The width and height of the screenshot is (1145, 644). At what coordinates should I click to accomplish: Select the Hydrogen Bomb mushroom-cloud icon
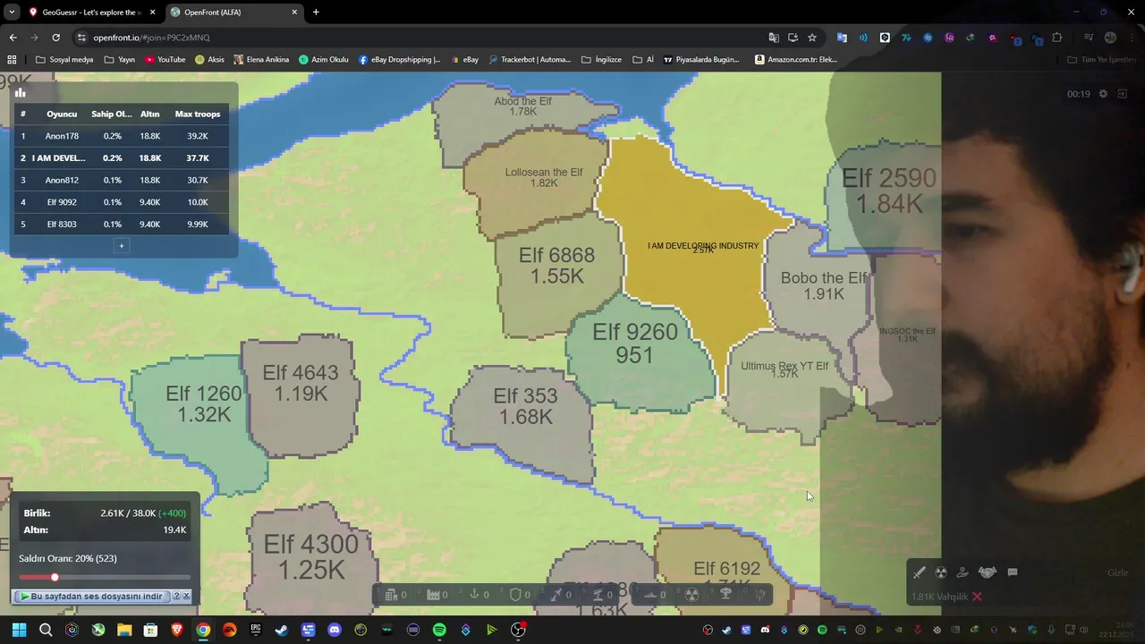coord(725,594)
